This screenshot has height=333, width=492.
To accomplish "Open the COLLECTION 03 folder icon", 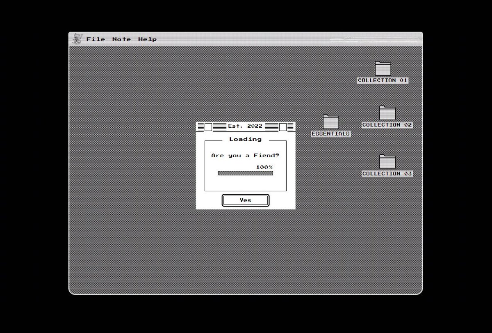I will coord(387,162).
